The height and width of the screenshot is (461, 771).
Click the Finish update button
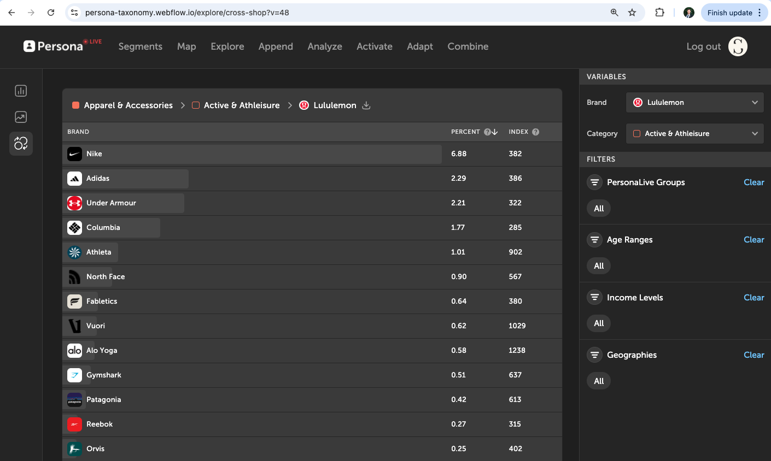(x=734, y=13)
